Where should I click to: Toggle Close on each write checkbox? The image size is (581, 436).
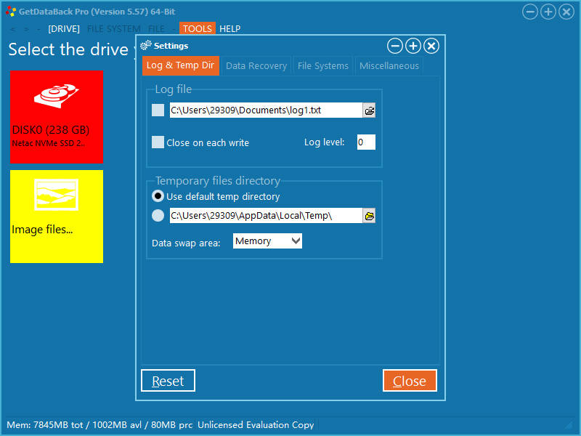coord(158,142)
